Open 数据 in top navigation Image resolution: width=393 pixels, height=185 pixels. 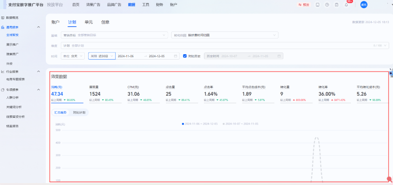[132, 5]
